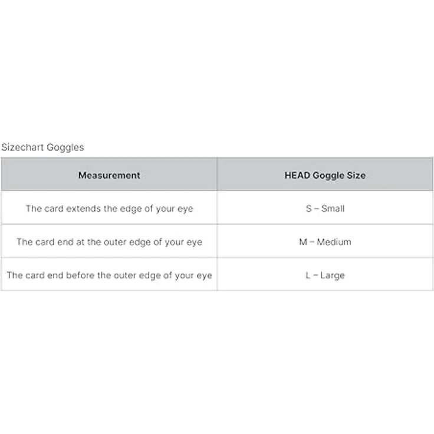Viewport: 434px width, 434px height.
Task: Click the Sizechart Goggles title
Action: [x=42, y=147]
